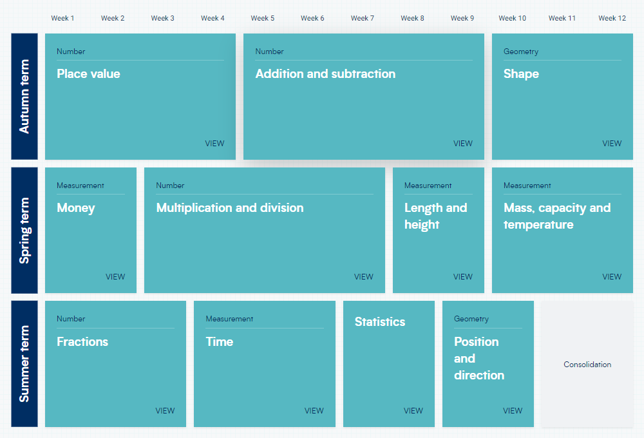Open VIEW for the Statistics unit
Screen dimensions: 644x438
pos(413,411)
